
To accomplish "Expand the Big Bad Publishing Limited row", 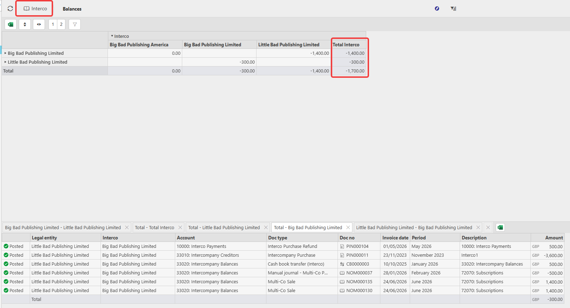I will (5, 53).
